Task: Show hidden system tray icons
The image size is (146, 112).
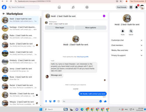Action: pyautogui.click(x=119, y=109)
